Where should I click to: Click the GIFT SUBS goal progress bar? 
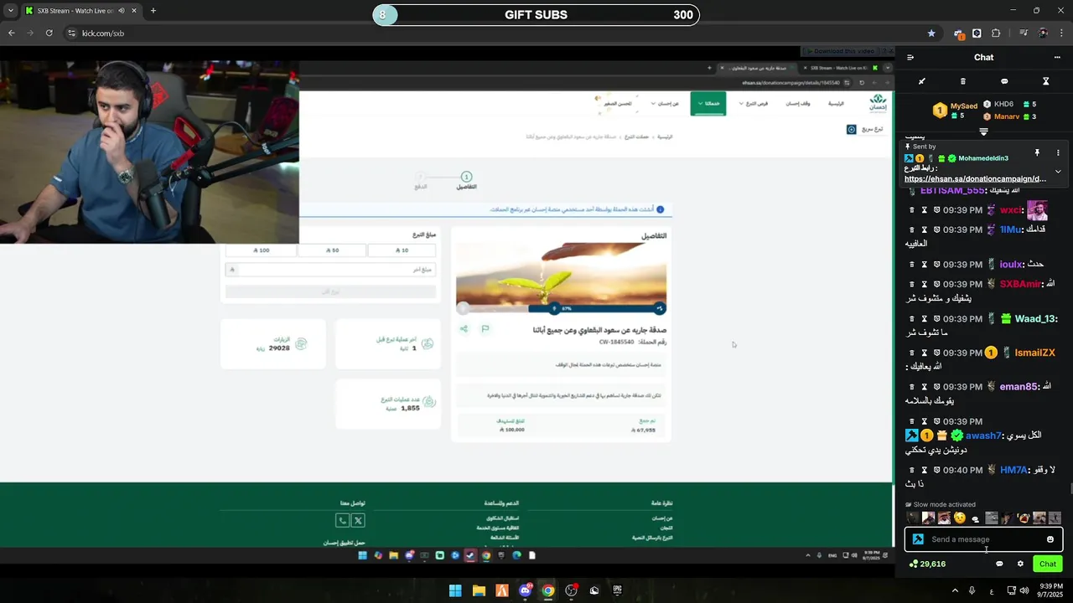coord(536,14)
